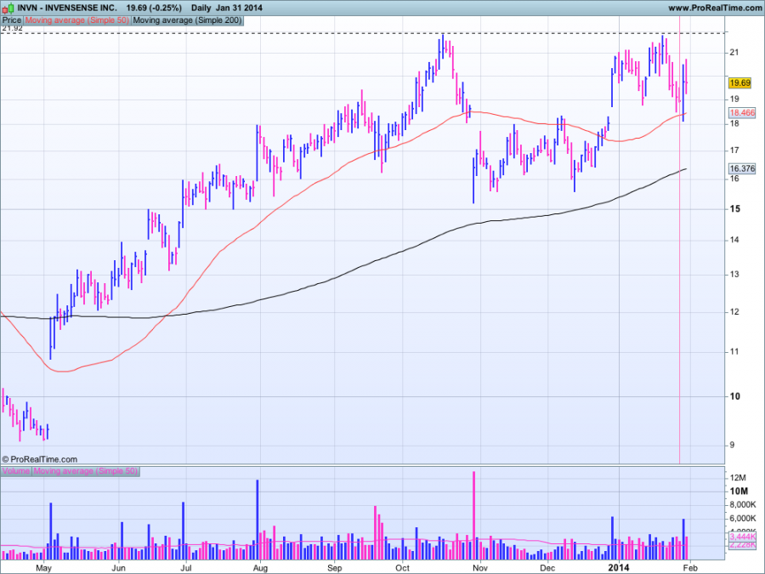This screenshot has height=574, width=765.
Task: Click the Daily timeframe text
Action: click(201, 8)
